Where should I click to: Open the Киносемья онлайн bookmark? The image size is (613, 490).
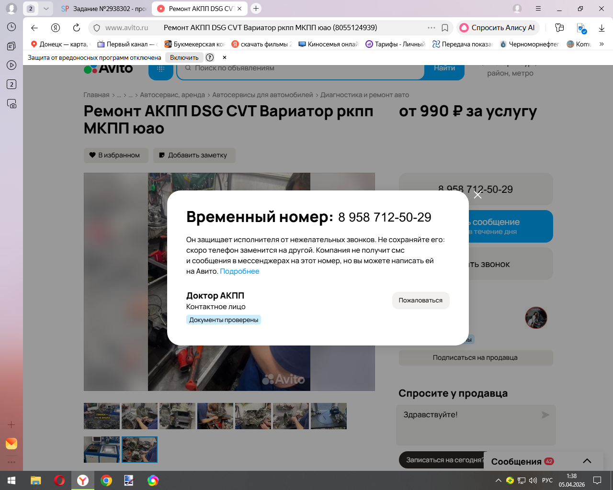click(x=329, y=44)
